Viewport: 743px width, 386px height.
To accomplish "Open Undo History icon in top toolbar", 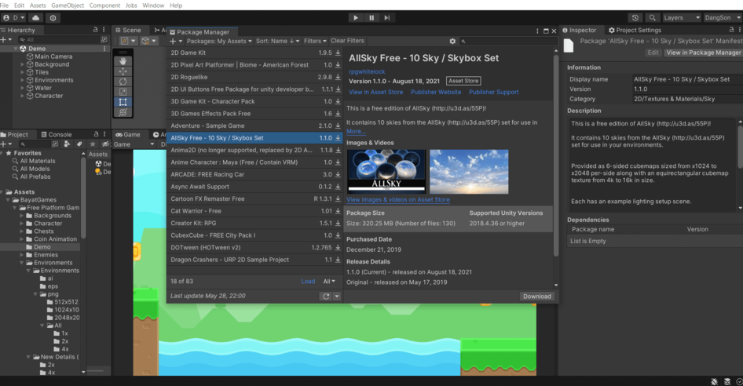I will pyautogui.click(x=635, y=17).
